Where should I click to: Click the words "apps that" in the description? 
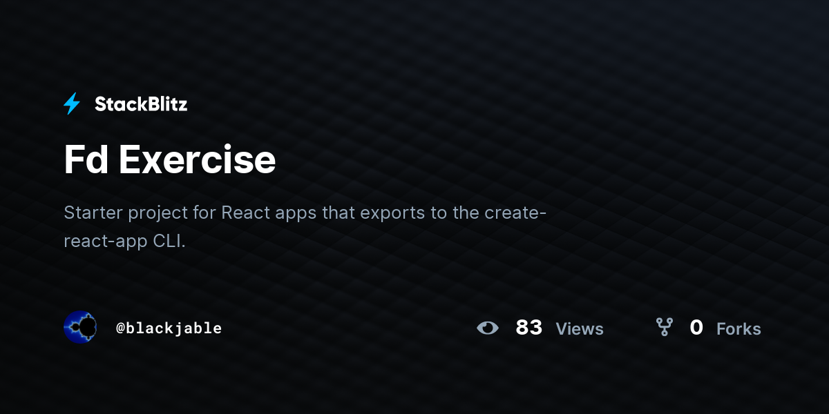pos(314,213)
